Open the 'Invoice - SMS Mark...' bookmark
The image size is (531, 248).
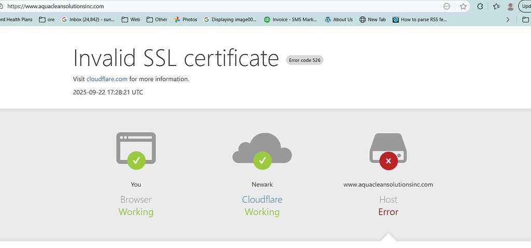click(x=290, y=20)
